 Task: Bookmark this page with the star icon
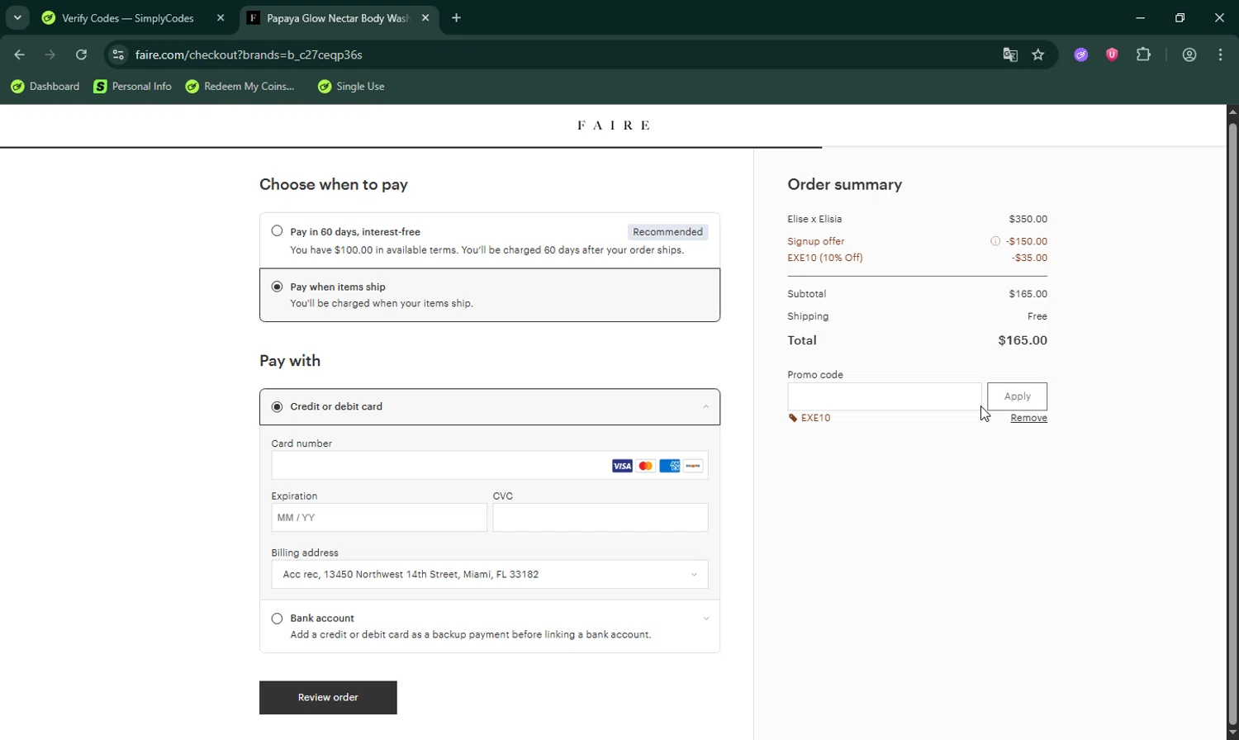1038,55
